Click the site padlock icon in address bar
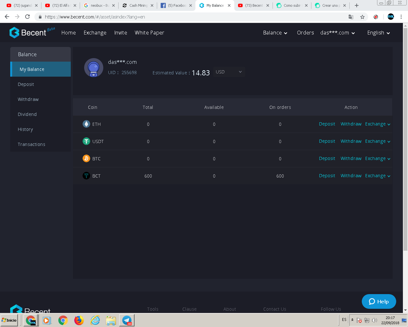 click(x=40, y=17)
